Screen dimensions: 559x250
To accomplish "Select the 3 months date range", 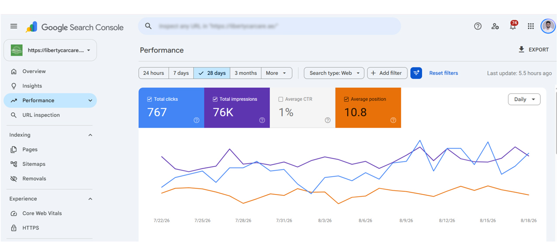I will click(x=246, y=73).
